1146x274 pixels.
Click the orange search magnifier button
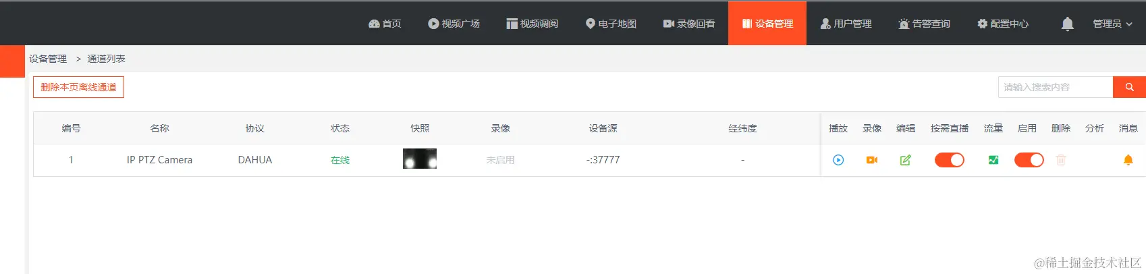(1129, 87)
